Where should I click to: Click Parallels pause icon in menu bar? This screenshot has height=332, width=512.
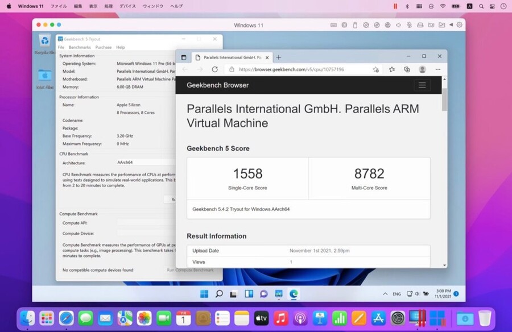395,6
